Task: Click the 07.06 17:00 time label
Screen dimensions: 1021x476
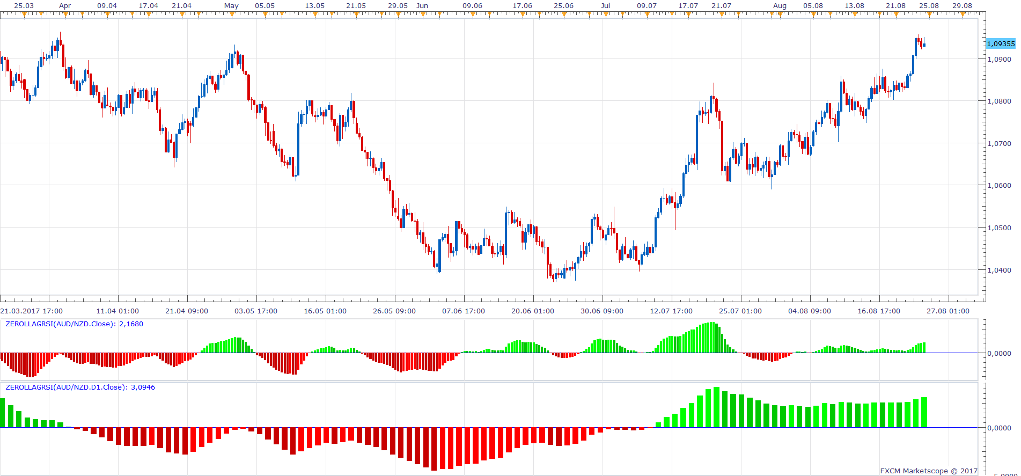Action: pyautogui.click(x=464, y=311)
